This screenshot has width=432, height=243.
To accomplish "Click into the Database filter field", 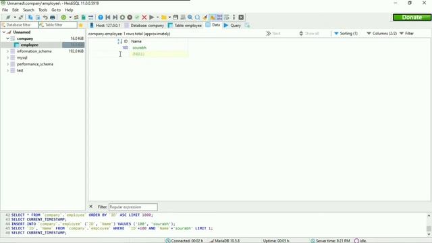I will pos(19,25).
